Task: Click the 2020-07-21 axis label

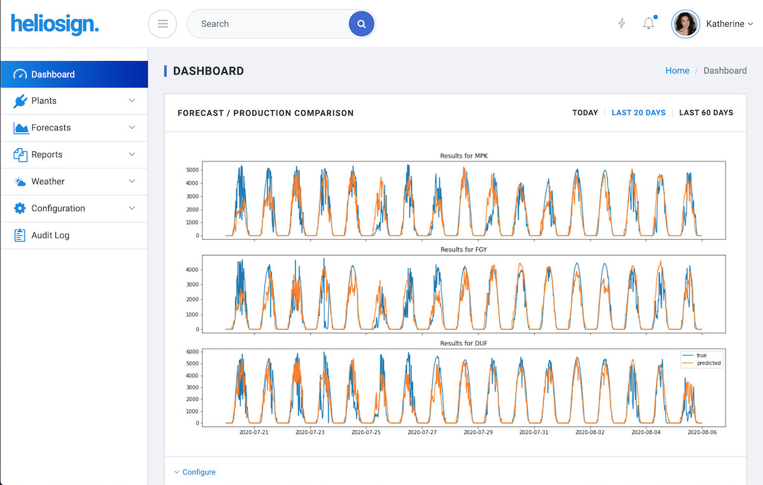Action: click(254, 432)
